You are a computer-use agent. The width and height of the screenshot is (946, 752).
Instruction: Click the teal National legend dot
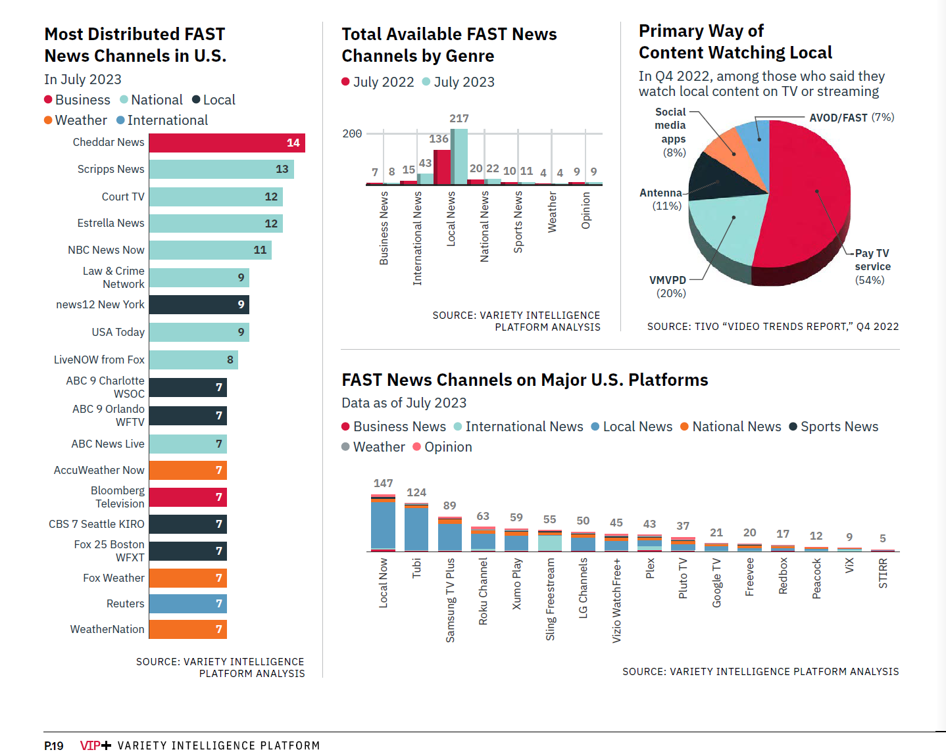(x=124, y=99)
